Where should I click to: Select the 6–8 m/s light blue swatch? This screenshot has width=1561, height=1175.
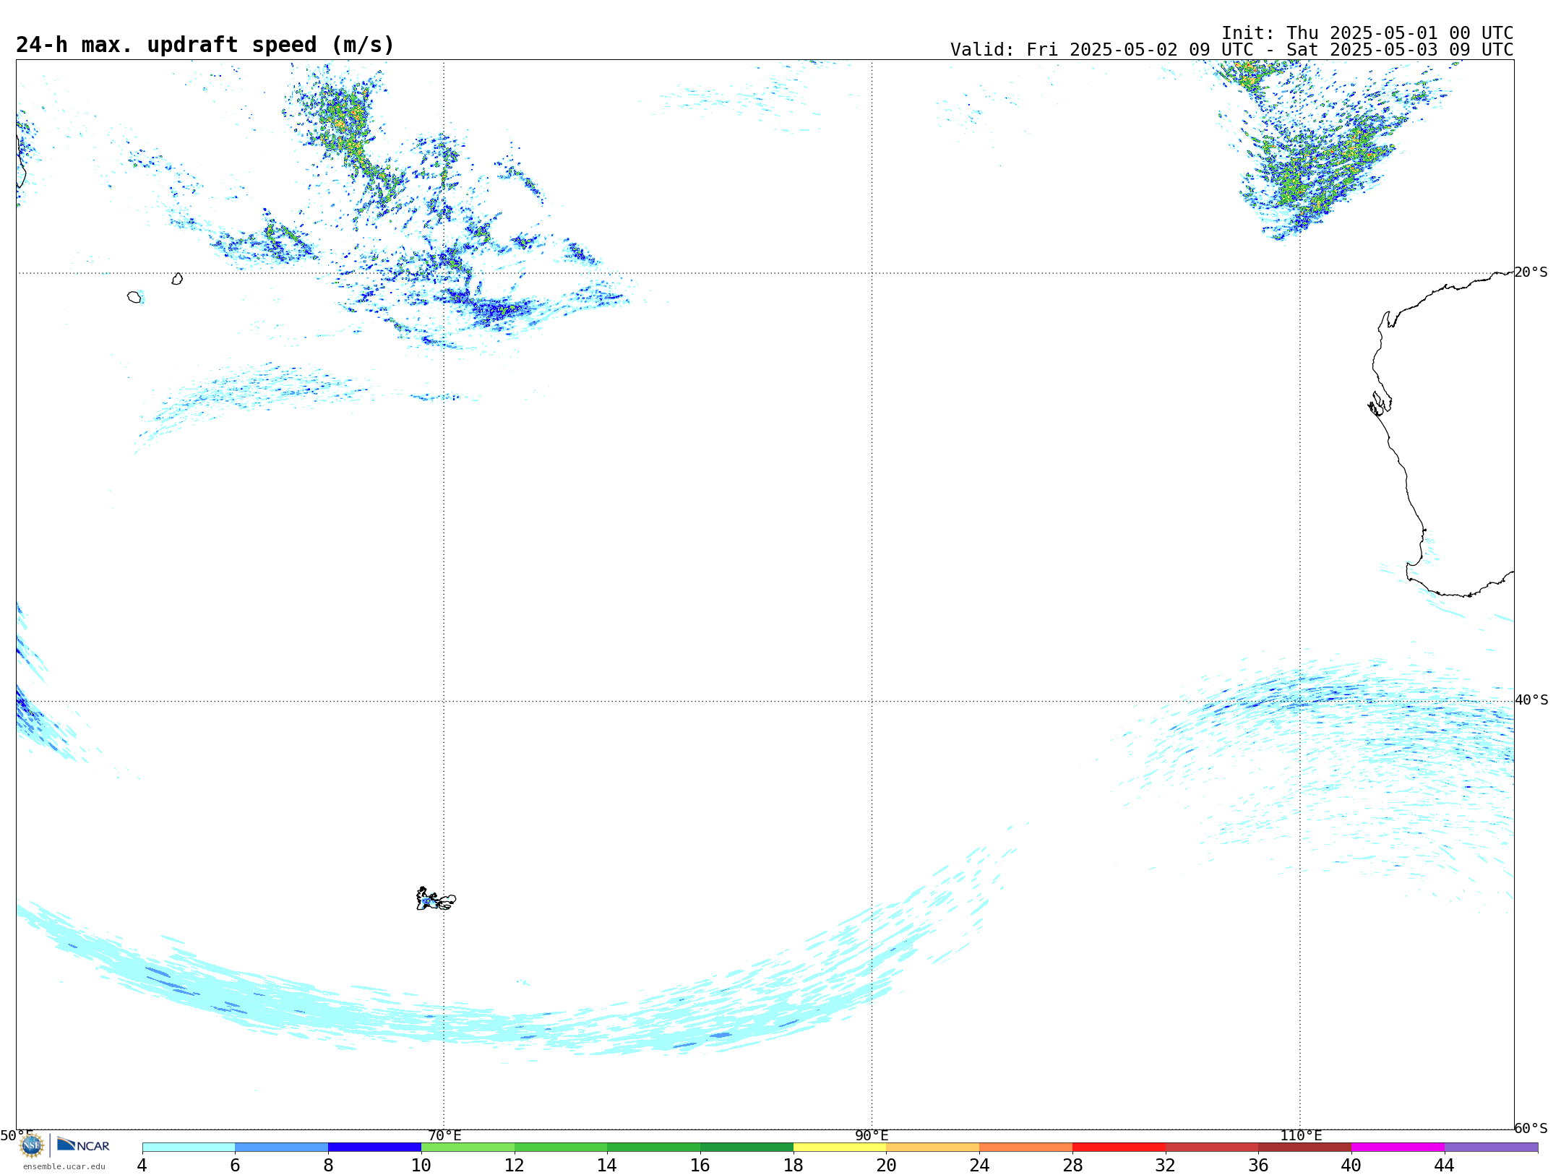[282, 1147]
